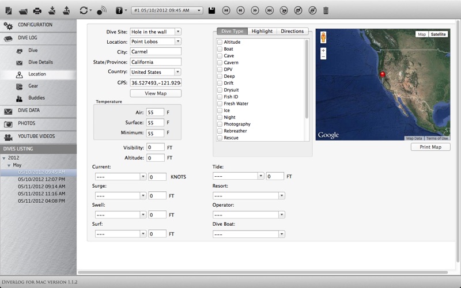Click the export upload-tray icon
The height and width of the screenshot is (288, 461).
(x=66, y=10)
